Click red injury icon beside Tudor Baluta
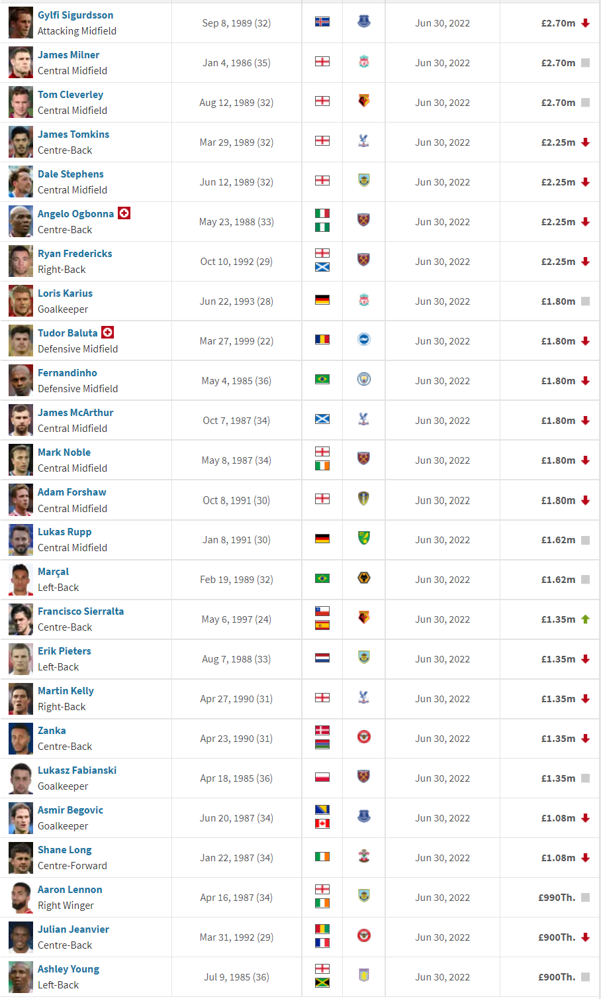 107,333
